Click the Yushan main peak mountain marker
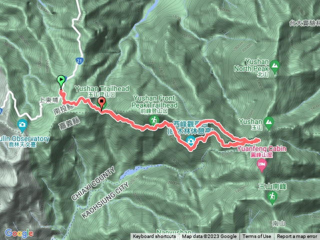320x240 pixels. click(269, 122)
